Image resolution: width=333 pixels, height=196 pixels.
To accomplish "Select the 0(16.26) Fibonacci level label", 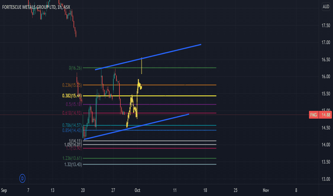I will coord(75,68).
